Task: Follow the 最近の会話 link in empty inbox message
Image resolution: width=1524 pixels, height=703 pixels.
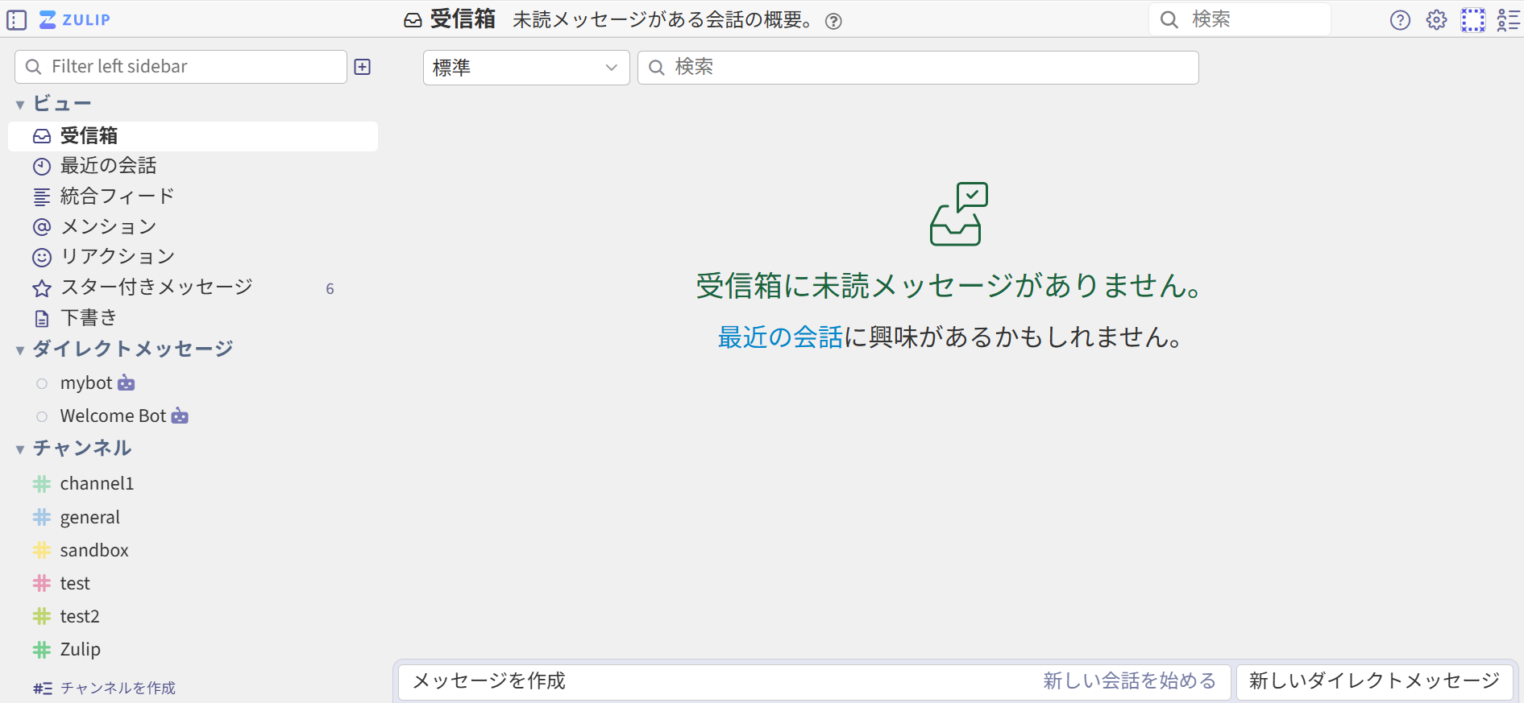Action: click(x=780, y=337)
